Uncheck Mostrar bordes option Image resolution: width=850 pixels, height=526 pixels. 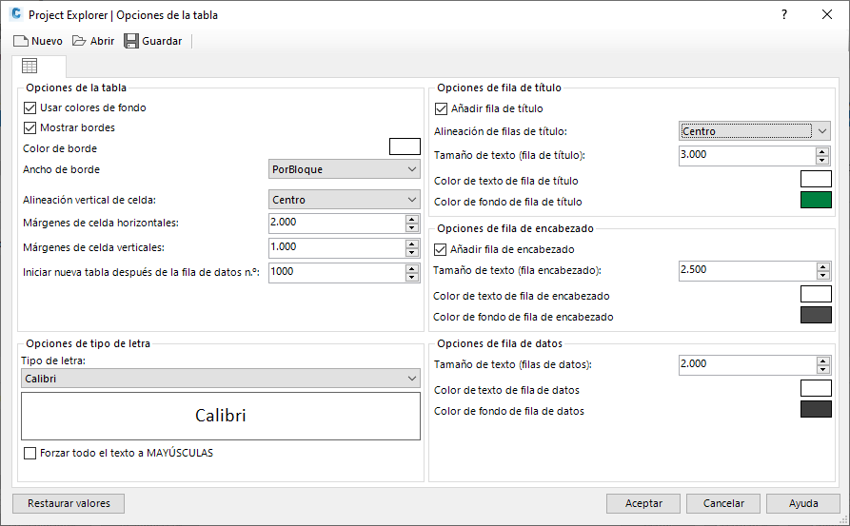[30, 127]
